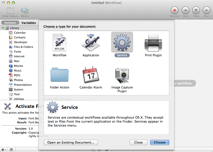Select the Presentations category
The height and width of the screenshot is (152, 213).
23,85
